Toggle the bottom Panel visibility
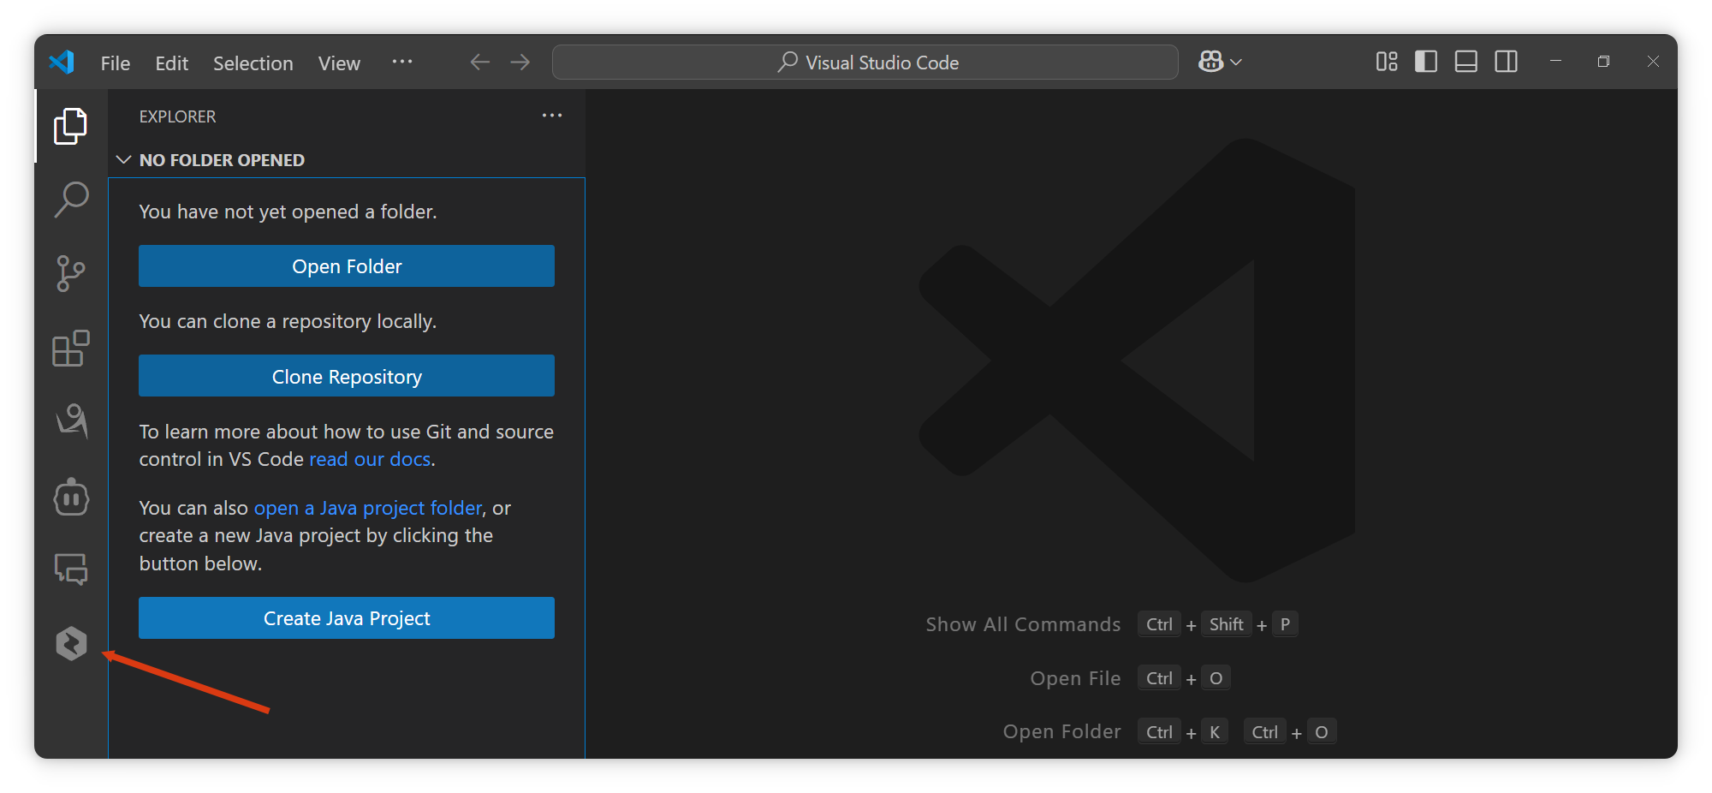The image size is (1712, 793). click(x=1465, y=62)
